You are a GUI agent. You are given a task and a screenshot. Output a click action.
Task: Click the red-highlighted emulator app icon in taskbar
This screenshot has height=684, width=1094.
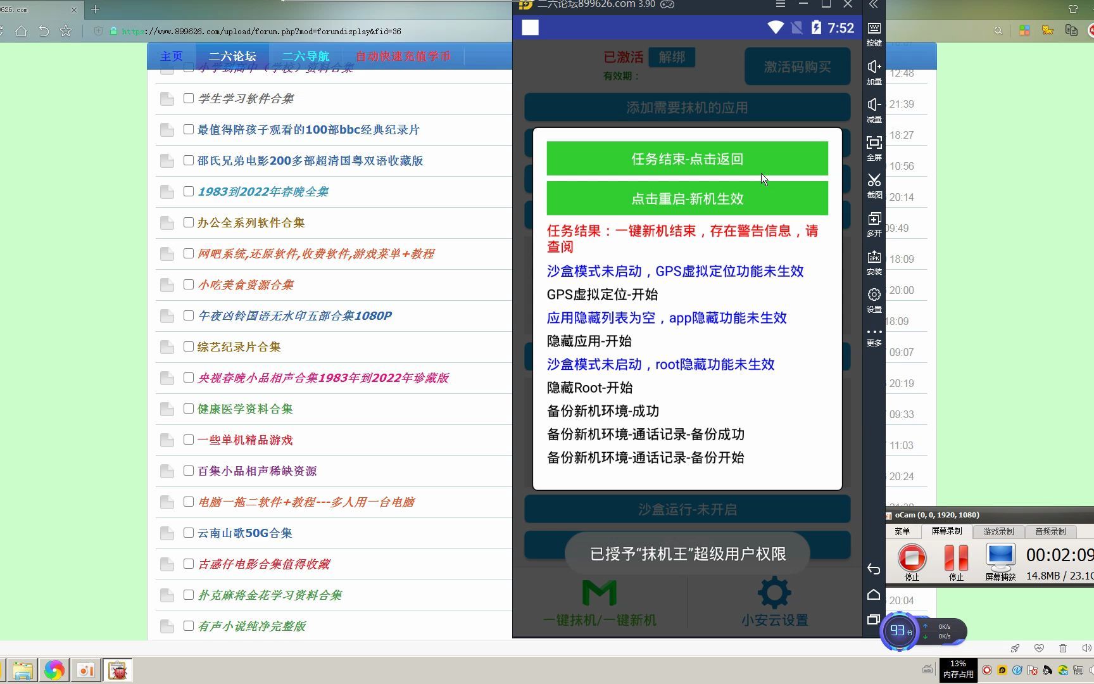pos(117,670)
